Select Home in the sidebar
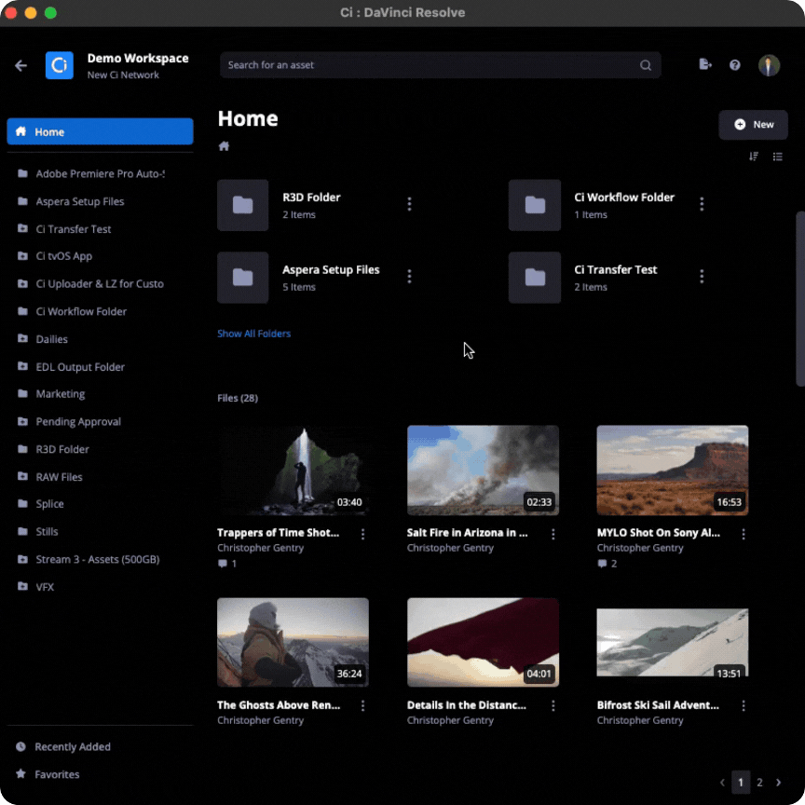 click(100, 131)
